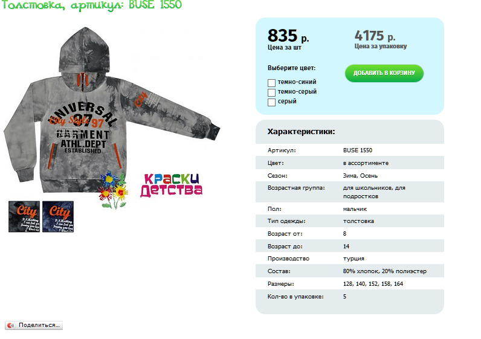Image resolution: width=481 pixels, height=339 pixels.
Task: Click the flower bouquet logo icon
Action: coord(113,190)
